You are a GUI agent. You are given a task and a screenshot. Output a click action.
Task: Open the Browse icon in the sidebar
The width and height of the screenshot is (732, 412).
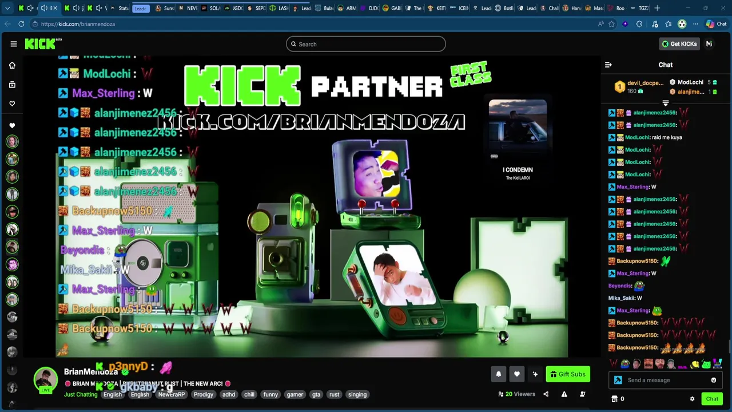point(12,85)
